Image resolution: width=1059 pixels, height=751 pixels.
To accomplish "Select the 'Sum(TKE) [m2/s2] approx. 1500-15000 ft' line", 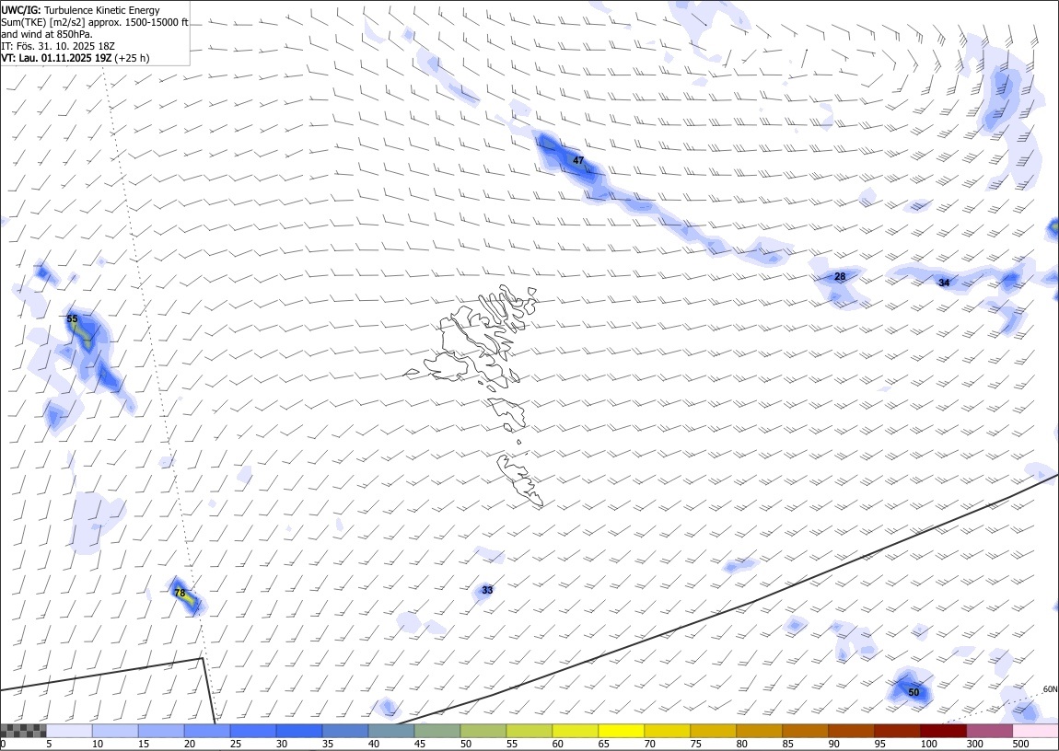I will 95,22.
